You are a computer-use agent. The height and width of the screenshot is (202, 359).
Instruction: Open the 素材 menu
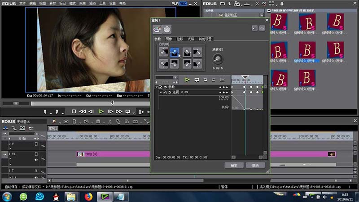(53, 4)
